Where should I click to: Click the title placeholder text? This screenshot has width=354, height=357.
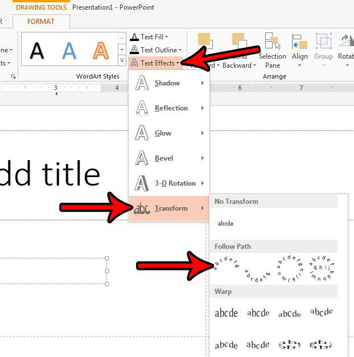[x=50, y=174]
